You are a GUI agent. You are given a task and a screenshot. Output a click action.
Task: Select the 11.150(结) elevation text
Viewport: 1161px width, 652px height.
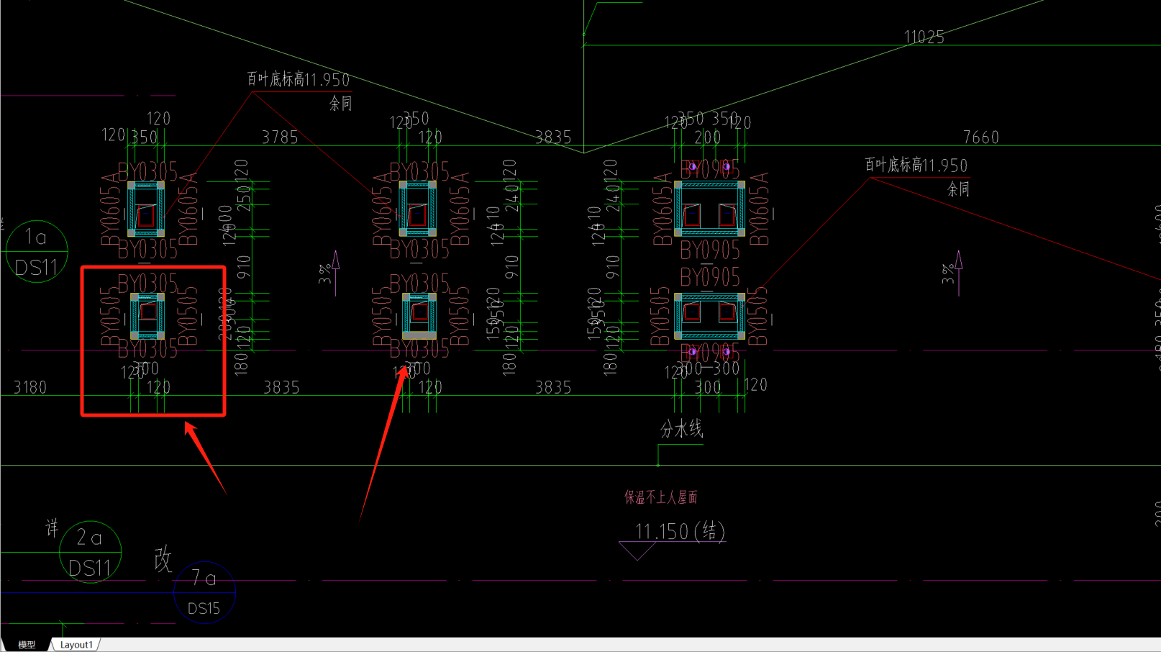(x=680, y=532)
